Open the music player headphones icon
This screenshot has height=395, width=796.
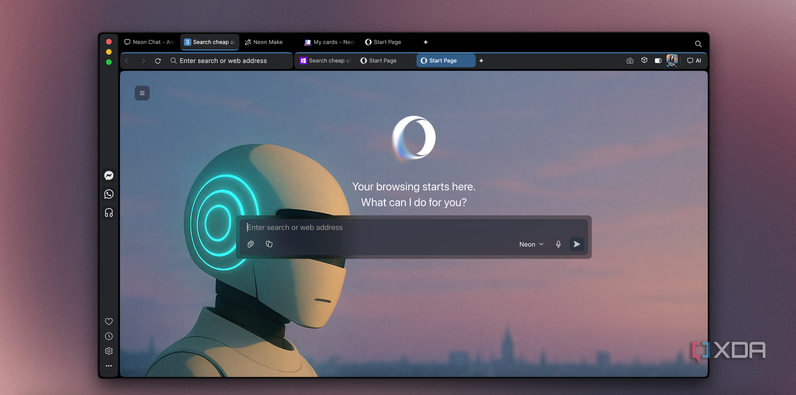click(x=109, y=213)
